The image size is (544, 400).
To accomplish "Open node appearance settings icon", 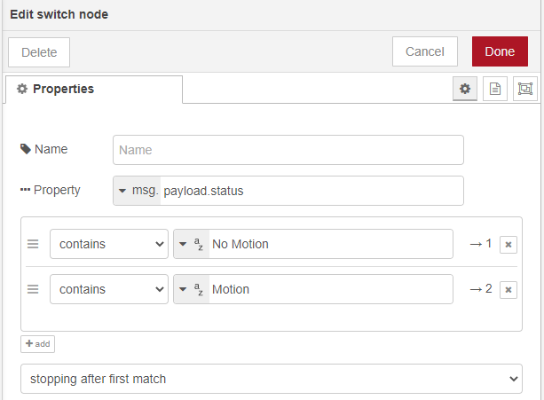I will pos(526,90).
